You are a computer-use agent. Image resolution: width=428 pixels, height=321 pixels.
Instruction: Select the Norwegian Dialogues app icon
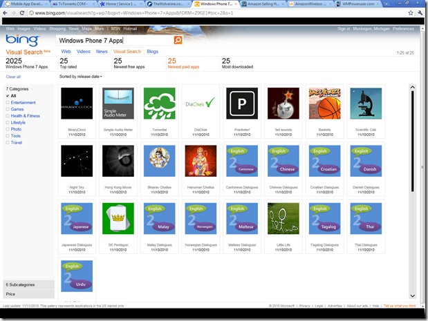click(201, 218)
